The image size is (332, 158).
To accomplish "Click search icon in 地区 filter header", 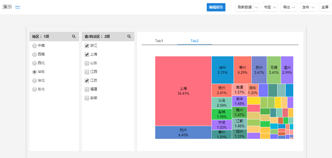I will coord(74,37).
